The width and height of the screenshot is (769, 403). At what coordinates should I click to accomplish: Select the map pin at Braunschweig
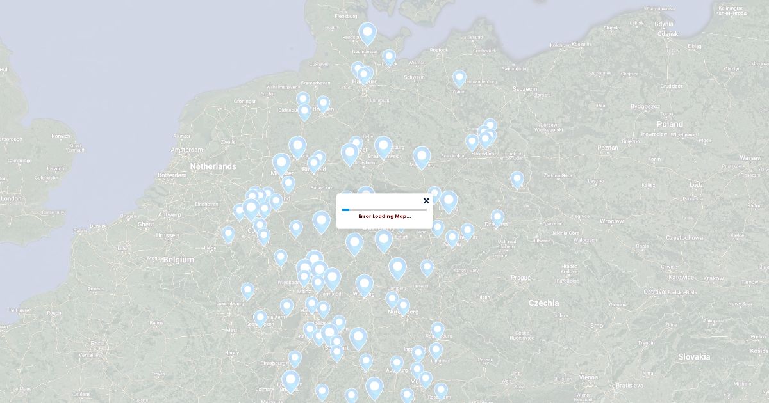coord(383,148)
